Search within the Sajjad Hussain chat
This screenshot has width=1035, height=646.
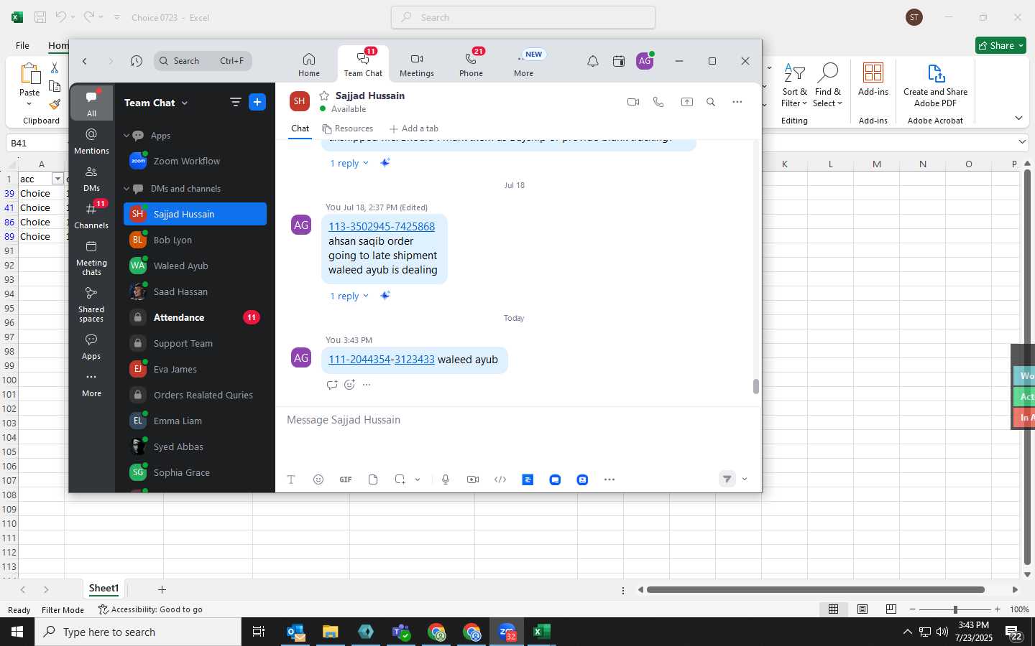pyautogui.click(x=711, y=102)
